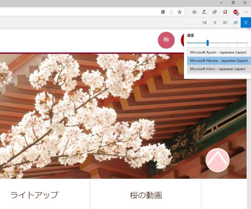Image resolution: width=251 pixels, height=209 pixels.
Task: Open the Office extension icon
Action: pos(225,12)
